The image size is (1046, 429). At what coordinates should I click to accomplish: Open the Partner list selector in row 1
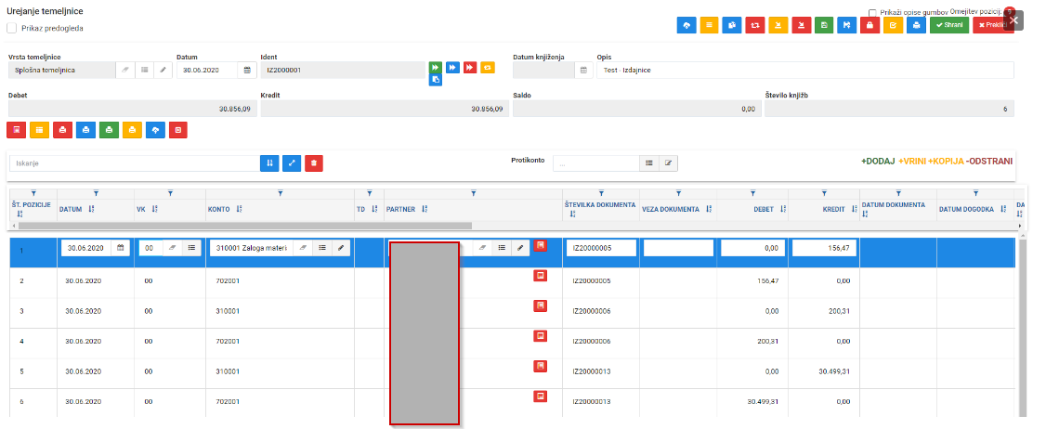[502, 248]
